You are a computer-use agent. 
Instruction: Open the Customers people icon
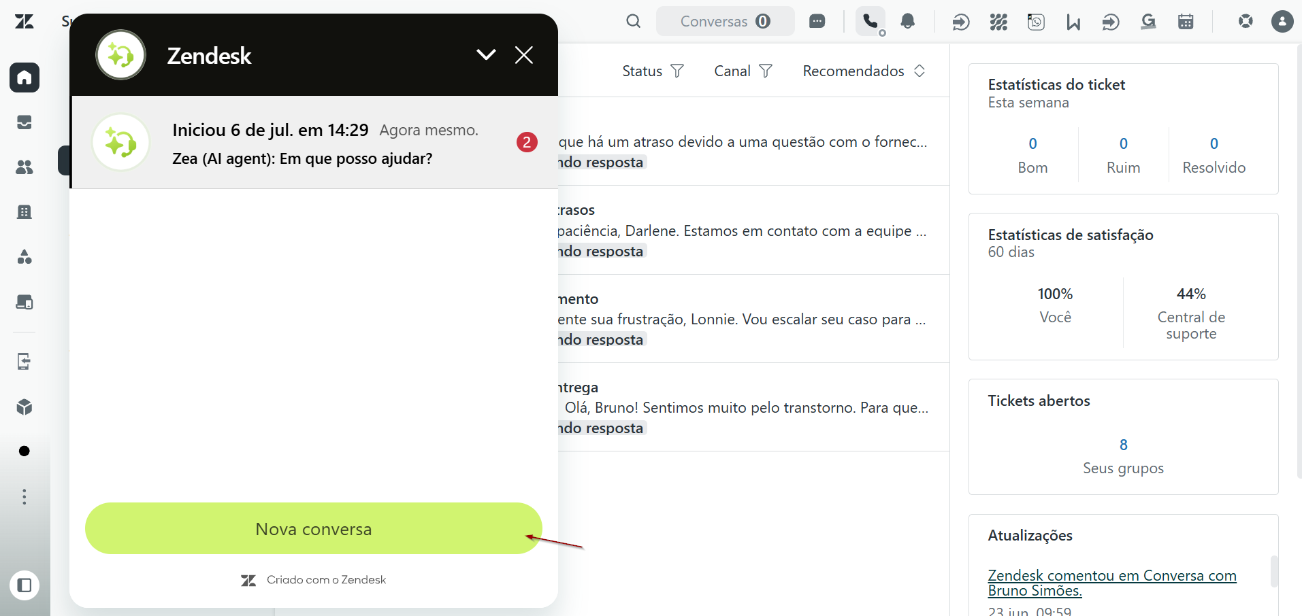[x=25, y=167]
